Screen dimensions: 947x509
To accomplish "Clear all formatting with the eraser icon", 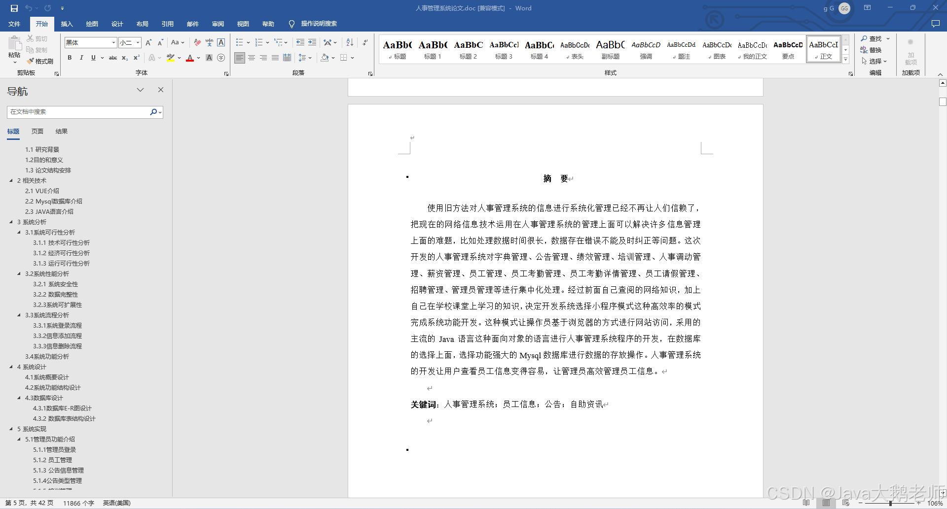I will pyautogui.click(x=196, y=43).
